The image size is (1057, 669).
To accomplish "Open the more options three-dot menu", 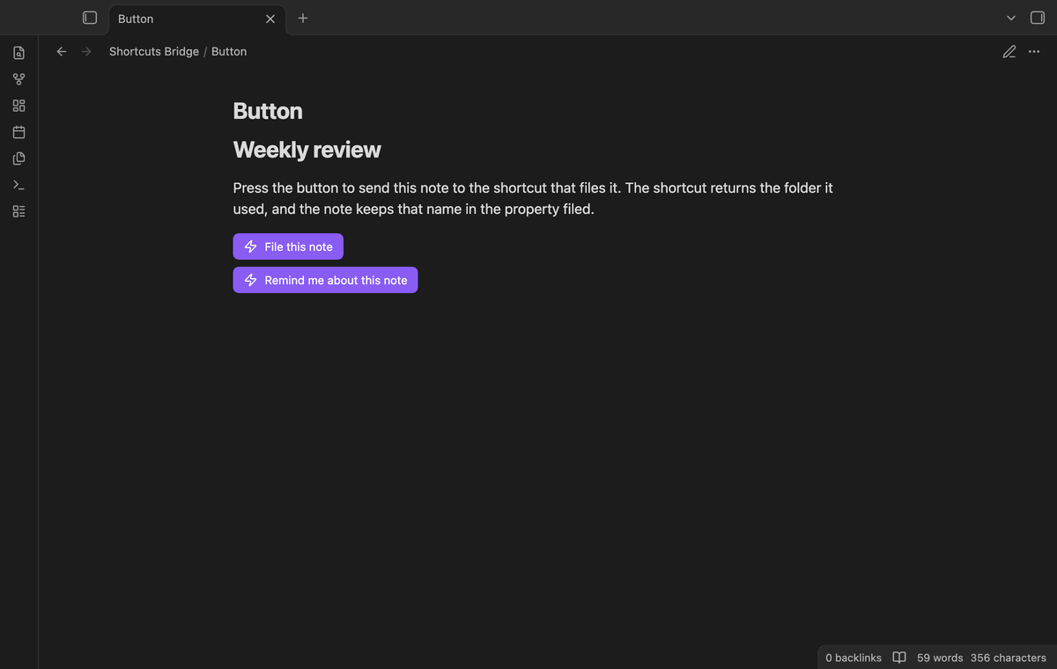I will tap(1034, 52).
